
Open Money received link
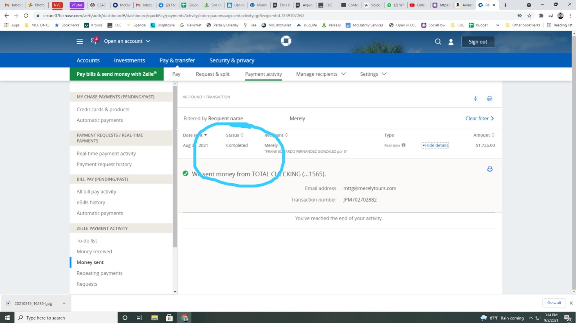pyautogui.click(x=94, y=252)
